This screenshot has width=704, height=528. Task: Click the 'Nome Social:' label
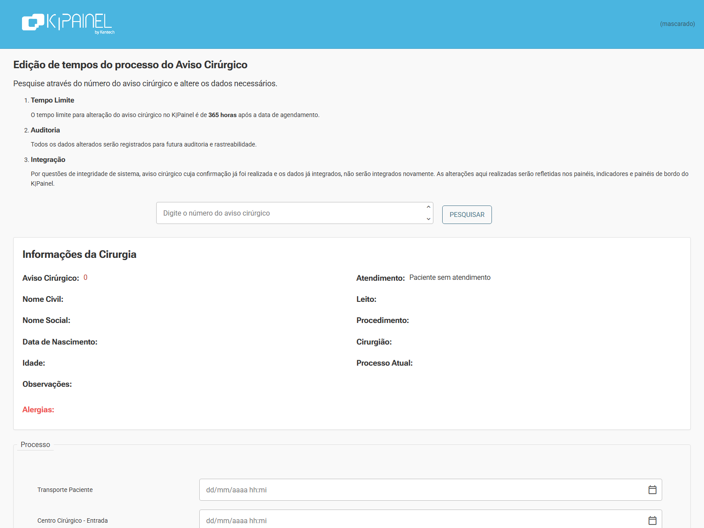coord(47,320)
